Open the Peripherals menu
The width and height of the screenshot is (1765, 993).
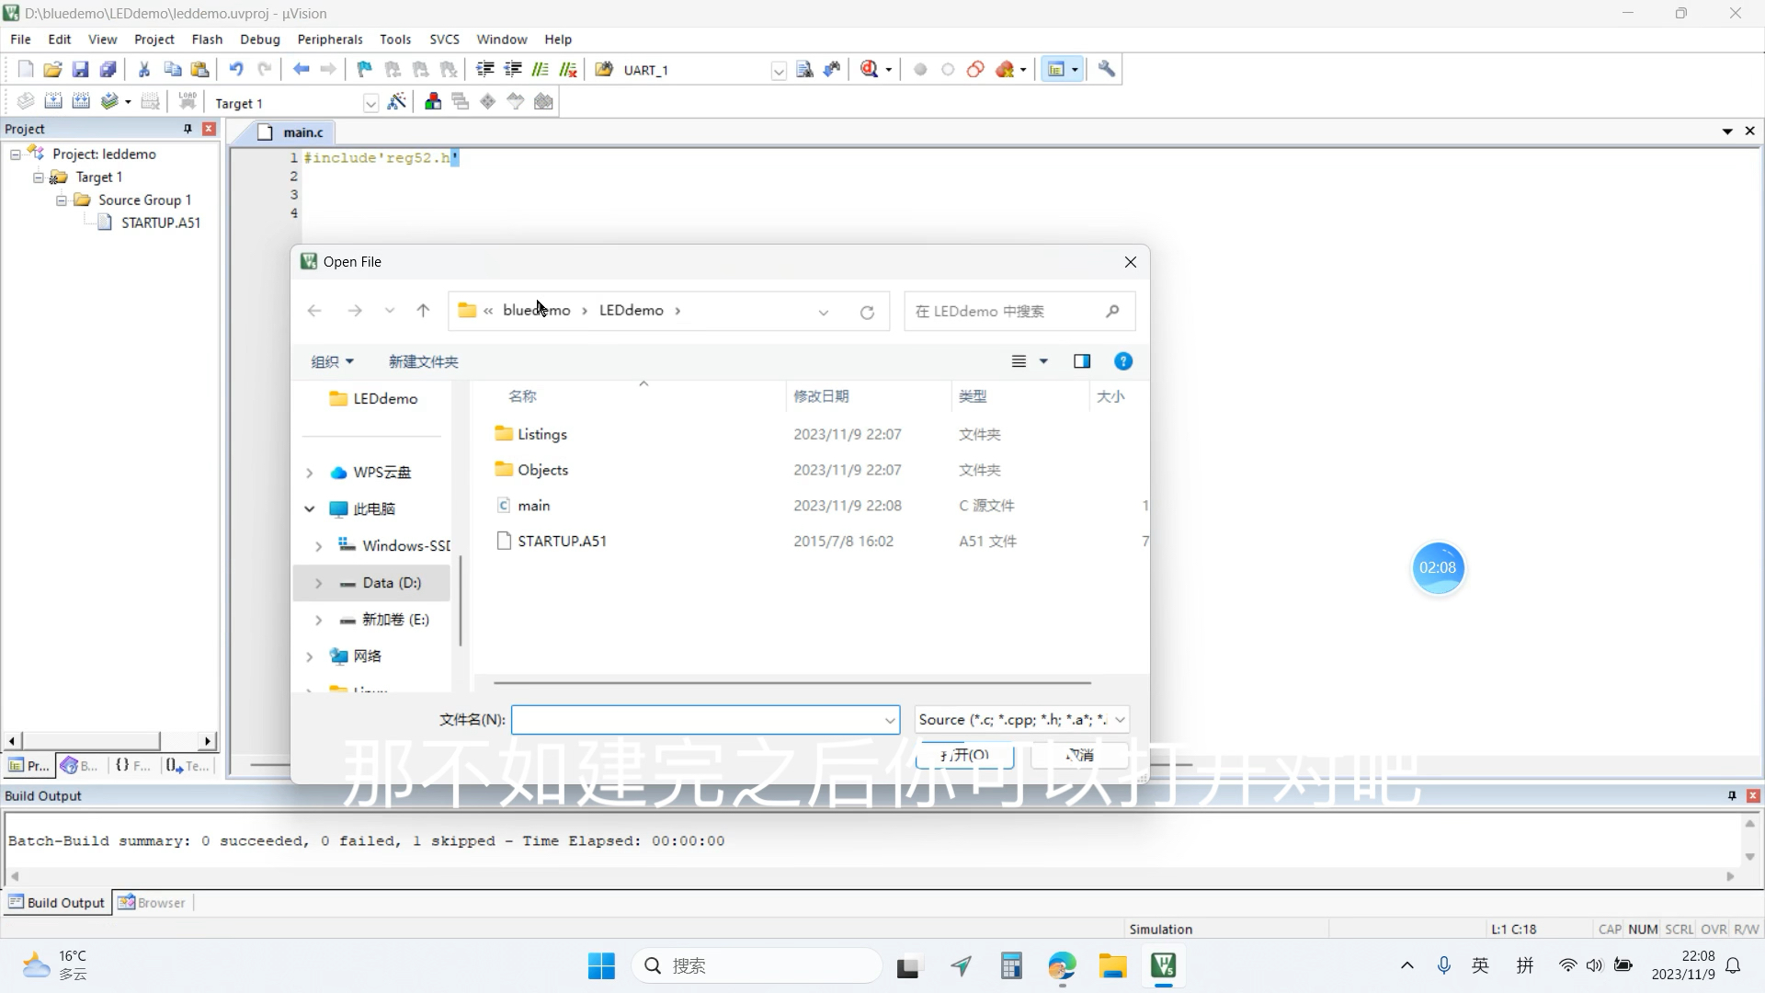coord(329,40)
